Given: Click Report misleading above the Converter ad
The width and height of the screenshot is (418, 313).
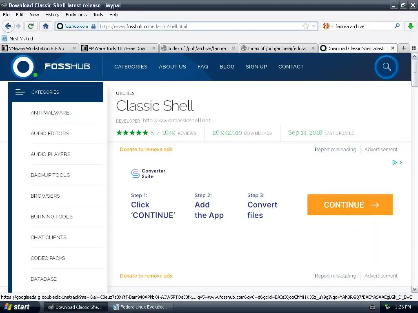Looking at the screenshot, I should pyautogui.click(x=335, y=149).
